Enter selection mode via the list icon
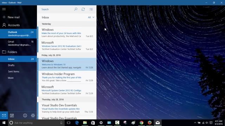 pos(91,9)
